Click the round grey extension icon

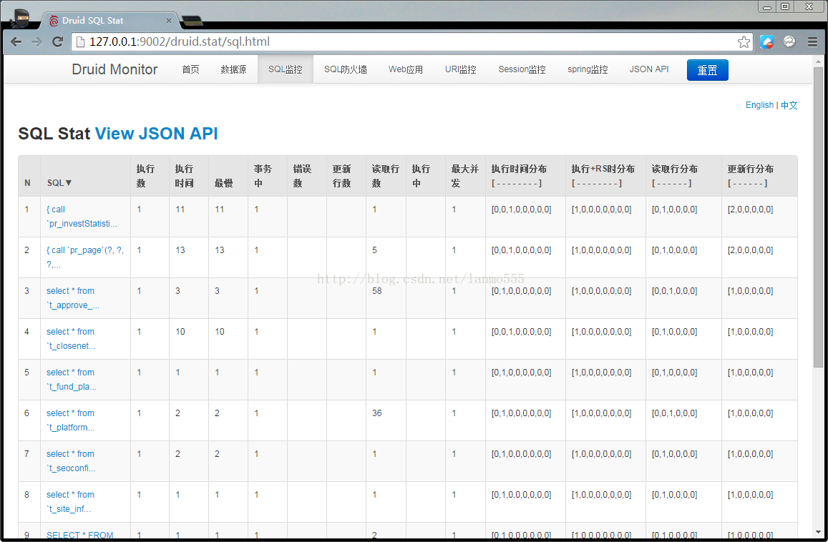(789, 41)
